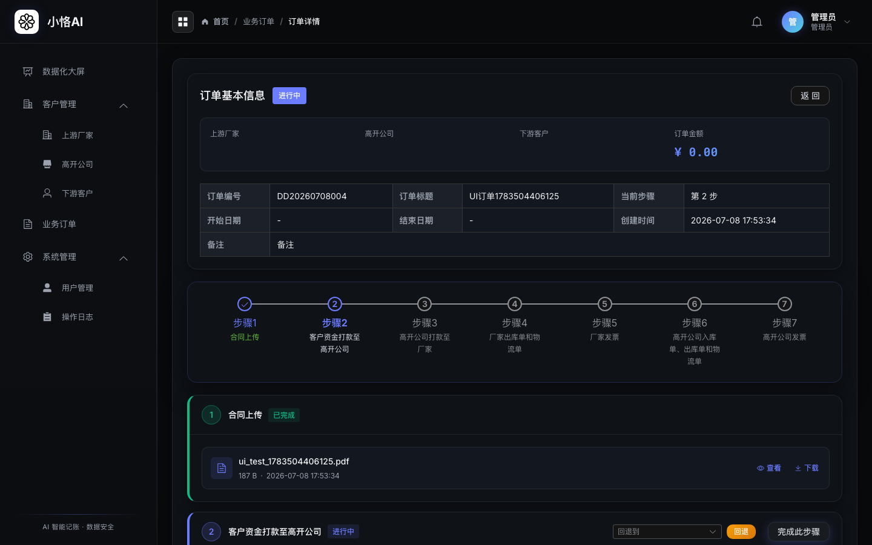The width and height of the screenshot is (872, 545).
Task: Click the 数据化大屏 screen icon
Action: (28, 71)
